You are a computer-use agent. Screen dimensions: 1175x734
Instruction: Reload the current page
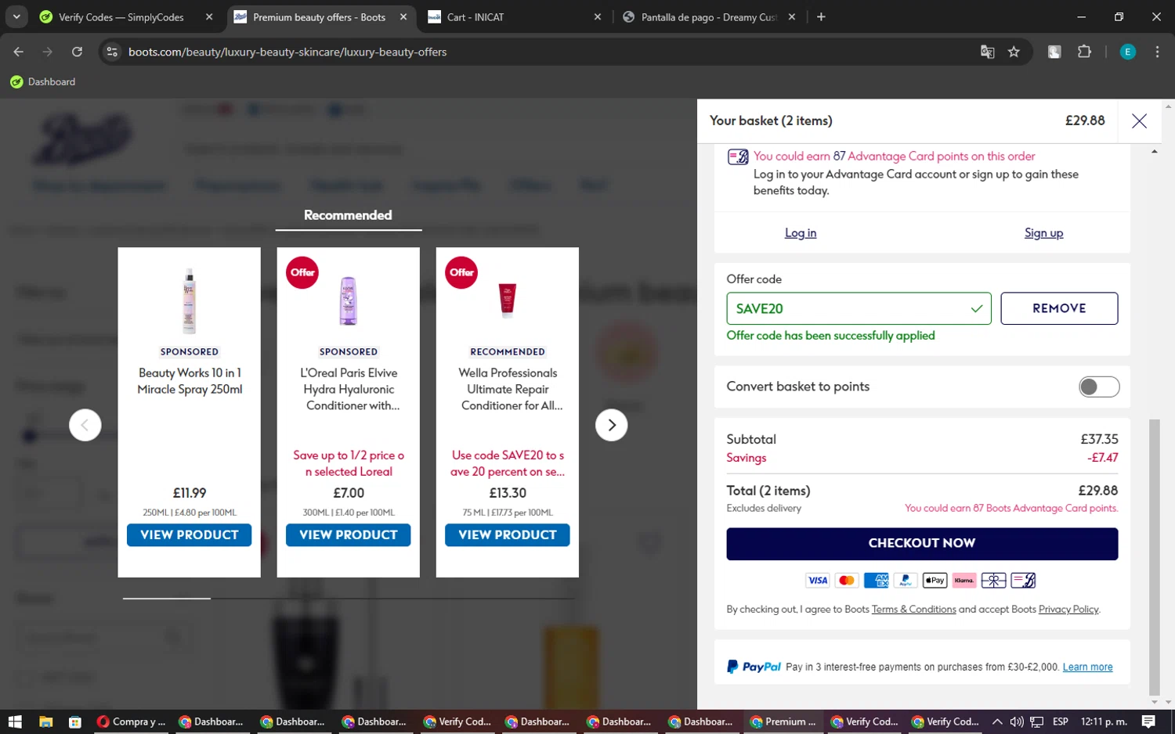pyautogui.click(x=77, y=52)
